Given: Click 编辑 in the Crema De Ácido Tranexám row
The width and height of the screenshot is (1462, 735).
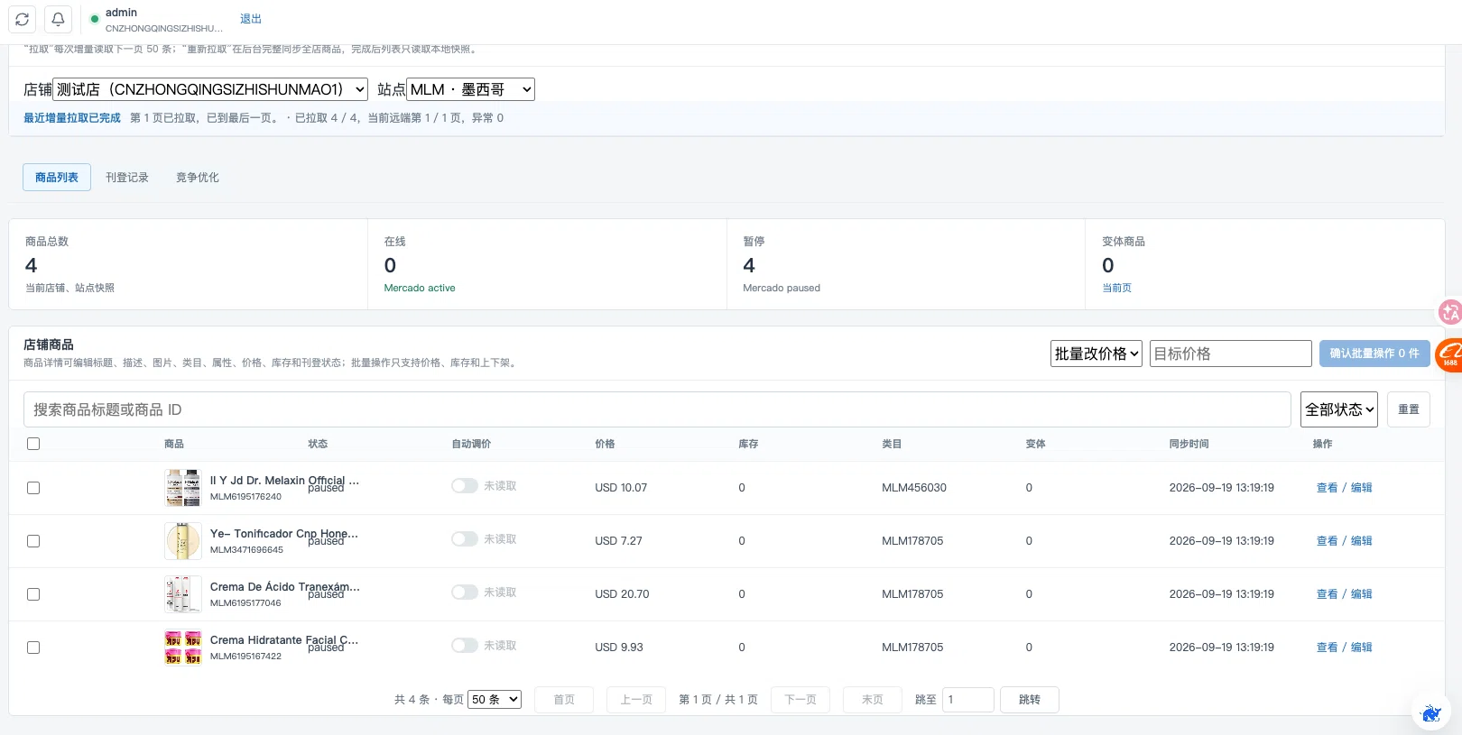Looking at the screenshot, I should [1362, 594].
